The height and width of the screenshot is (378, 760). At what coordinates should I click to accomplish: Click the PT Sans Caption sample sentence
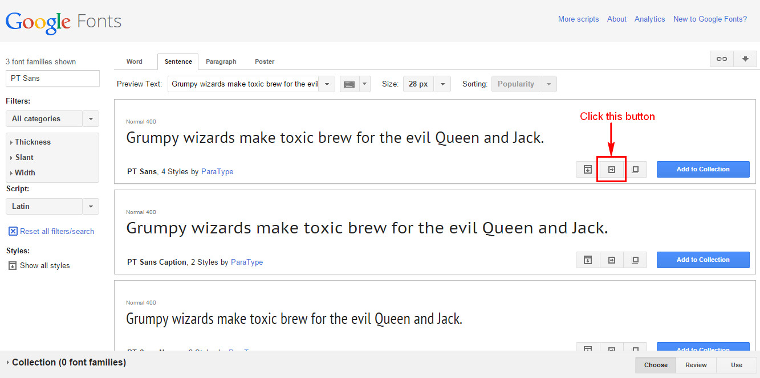pos(367,228)
